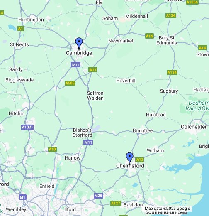Click the M25 motorway shield
The height and width of the screenshot is (216, 209).
click(x=98, y=196)
